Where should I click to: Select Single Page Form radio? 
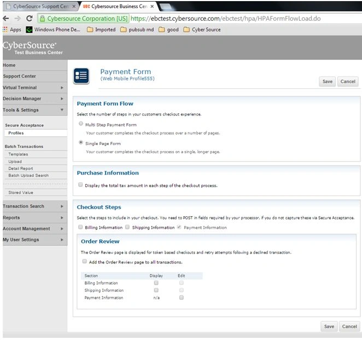tap(81, 142)
